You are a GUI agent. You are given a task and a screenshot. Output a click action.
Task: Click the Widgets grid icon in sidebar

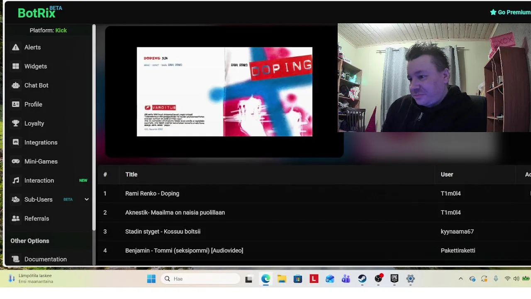[x=16, y=66]
